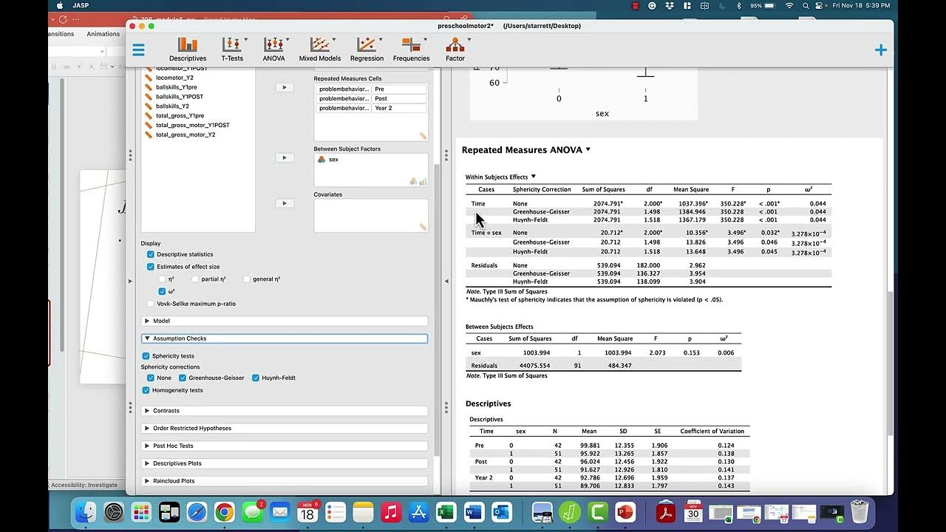The image size is (946, 532).
Task: Enable the η² effect size checkbox
Action: pyautogui.click(x=163, y=279)
